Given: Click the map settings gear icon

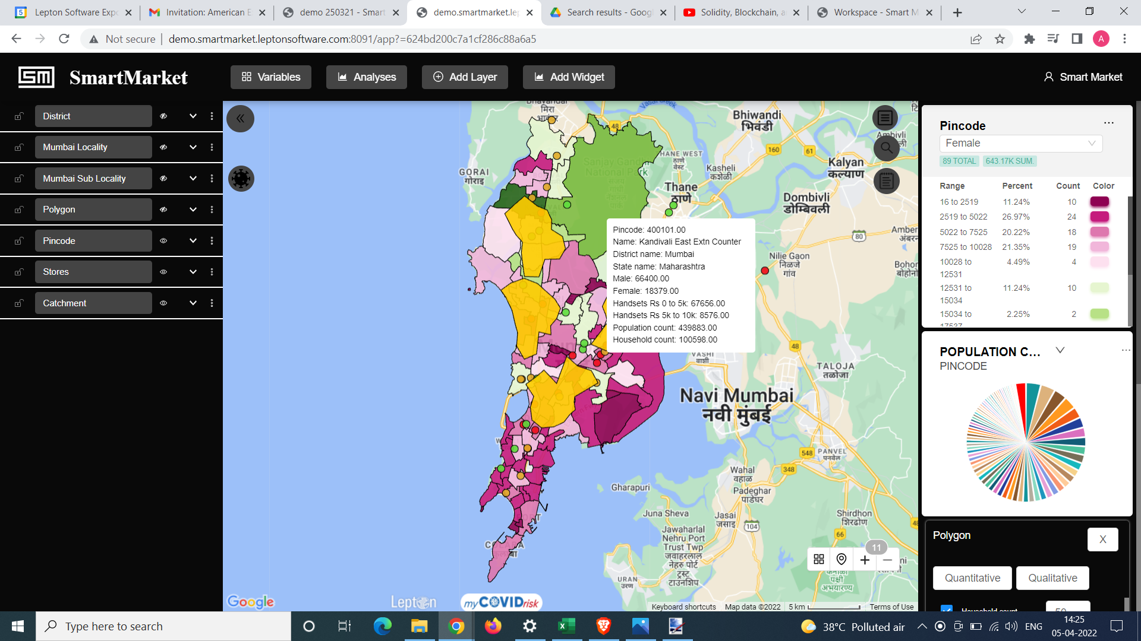Looking at the screenshot, I should (241, 179).
